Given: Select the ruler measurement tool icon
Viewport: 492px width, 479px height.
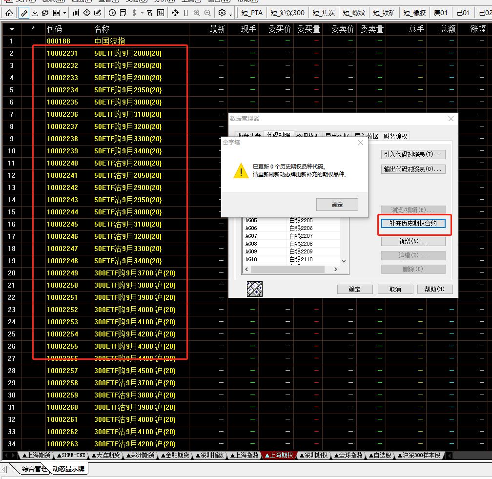Looking at the screenshot, I should [23, 13].
